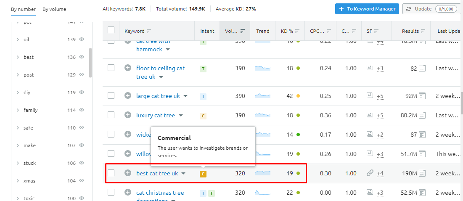This screenshot has height=201, width=463.
Task: Click Informational intent badge for 'large cat tree uk'
Action: 203,96
